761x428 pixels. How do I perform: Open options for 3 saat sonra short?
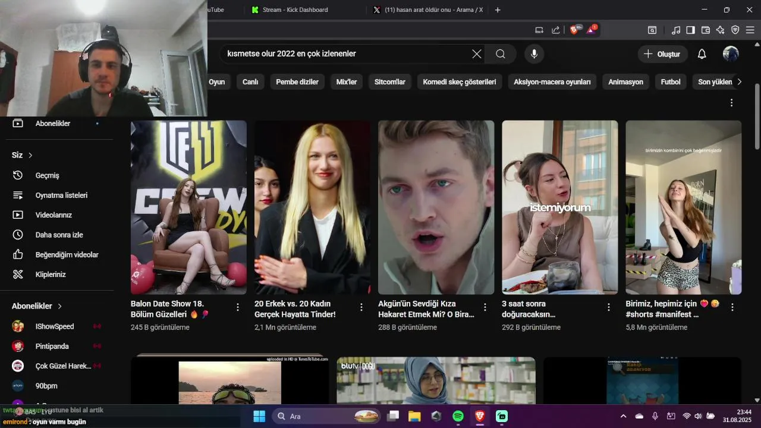[x=609, y=307]
